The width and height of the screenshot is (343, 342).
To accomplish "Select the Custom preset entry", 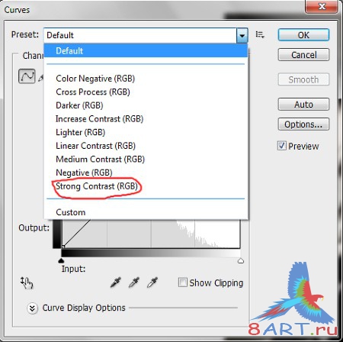I will tap(71, 212).
